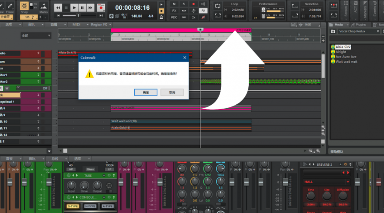384x213 pixels.
Task: Click the now-time marker on timeline ruler
Action: click(x=200, y=29)
